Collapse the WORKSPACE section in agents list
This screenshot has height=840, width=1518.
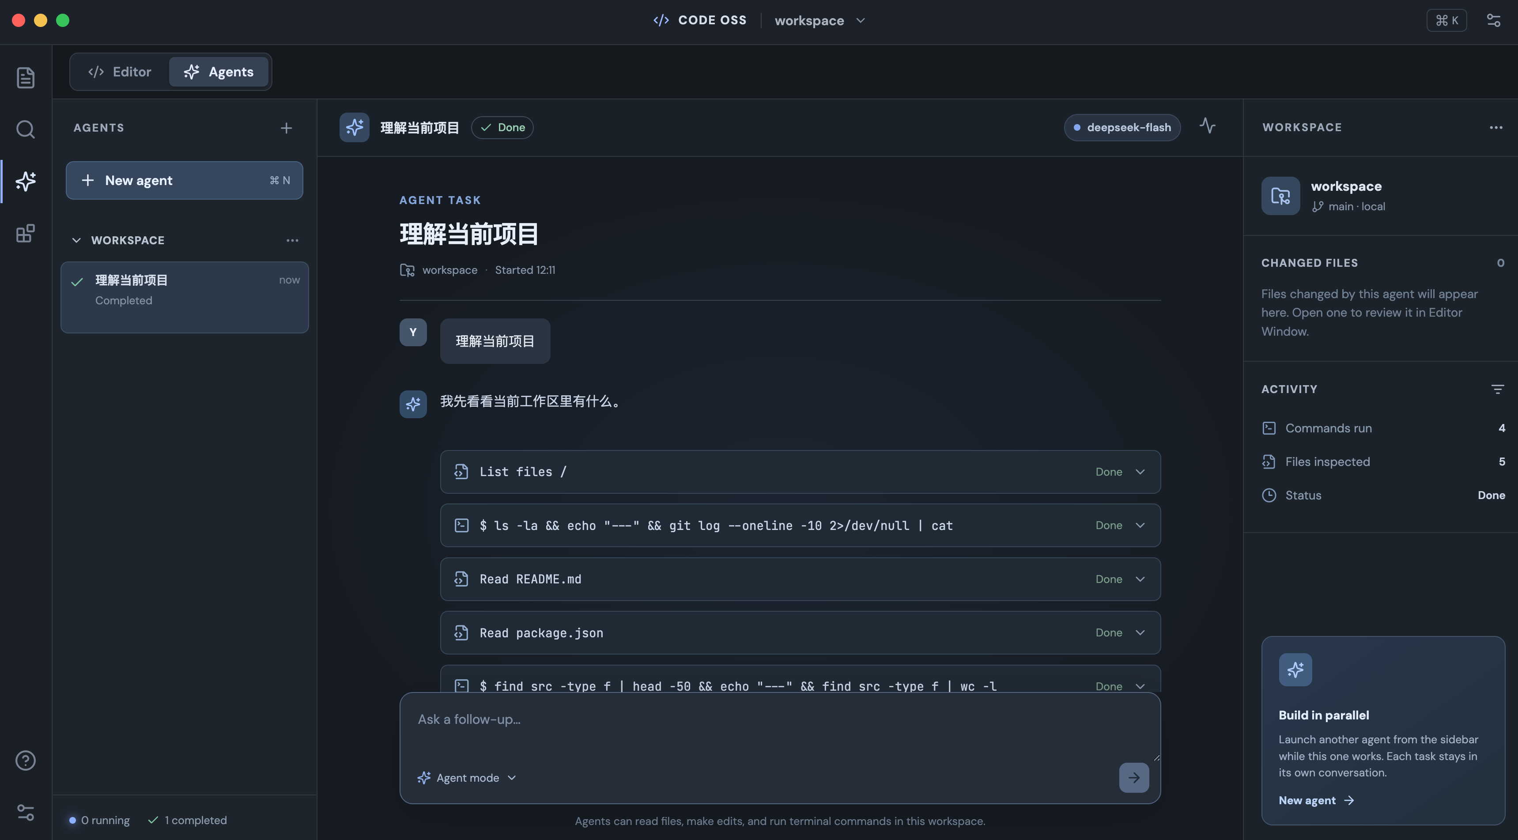(x=77, y=240)
